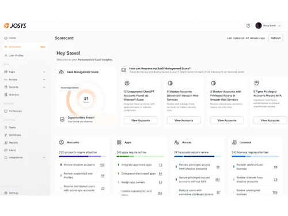Click the Access key icon in sidebar

coord(6,79)
